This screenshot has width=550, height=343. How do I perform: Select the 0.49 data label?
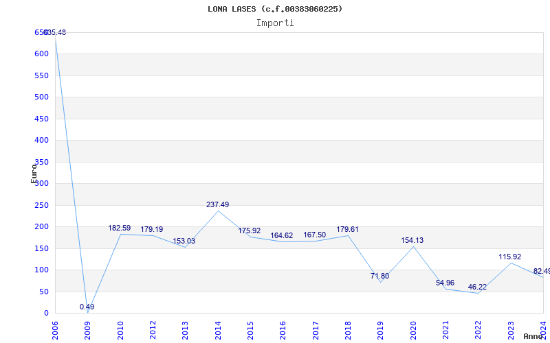(87, 307)
